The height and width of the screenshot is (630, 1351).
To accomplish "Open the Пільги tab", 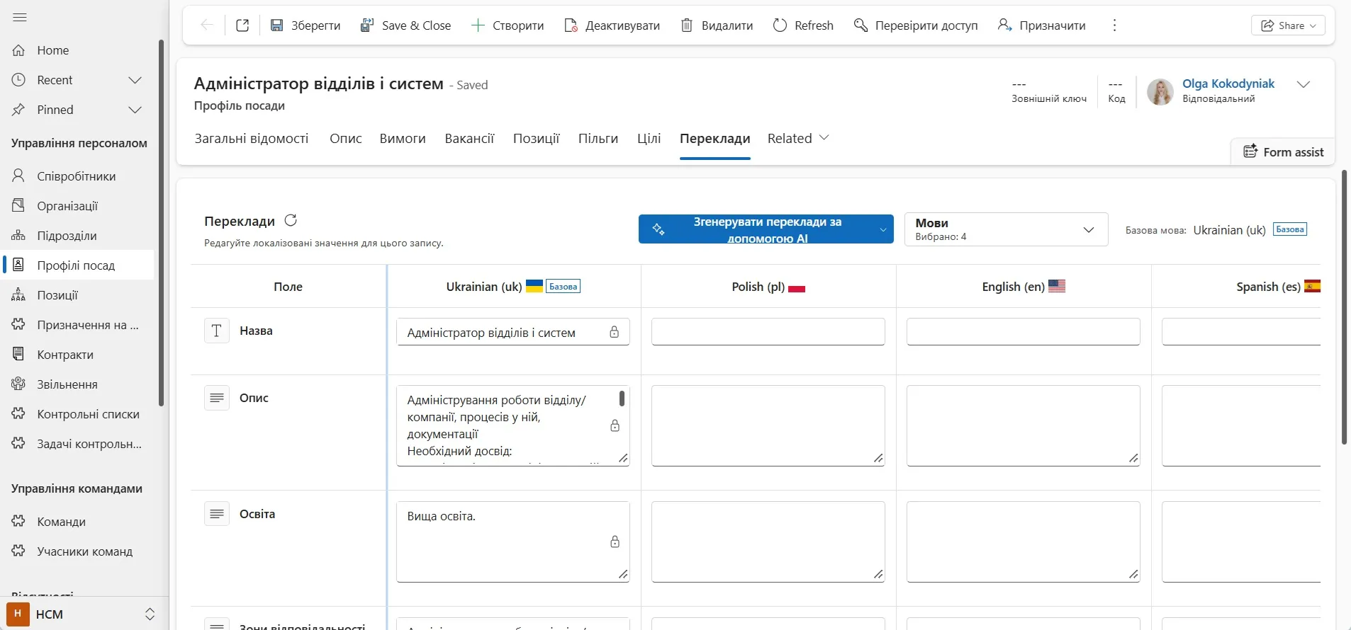I will 598,139.
